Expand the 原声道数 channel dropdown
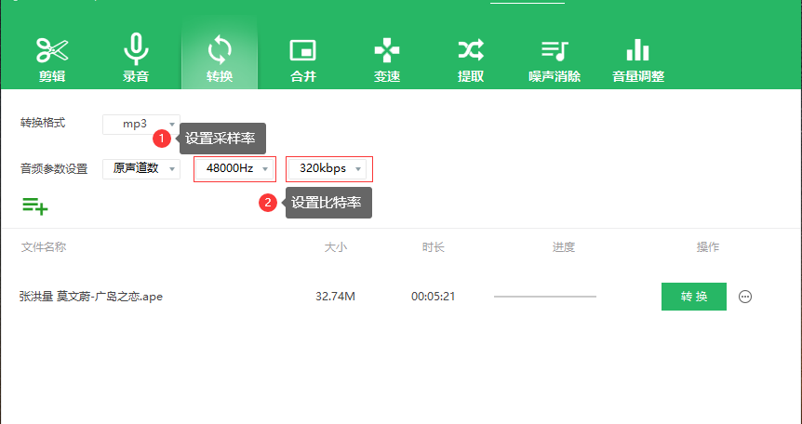This screenshot has height=424, width=802. [141, 169]
